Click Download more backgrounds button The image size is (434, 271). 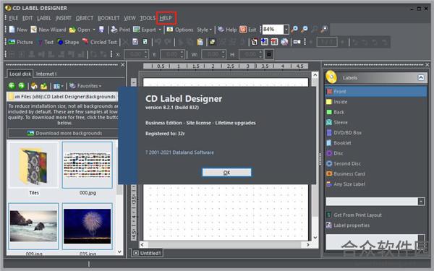[x=64, y=133]
